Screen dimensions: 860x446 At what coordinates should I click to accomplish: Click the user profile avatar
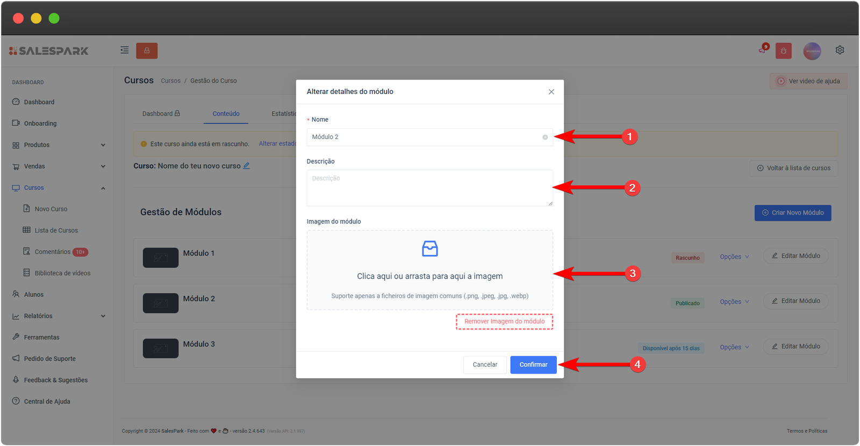click(812, 51)
